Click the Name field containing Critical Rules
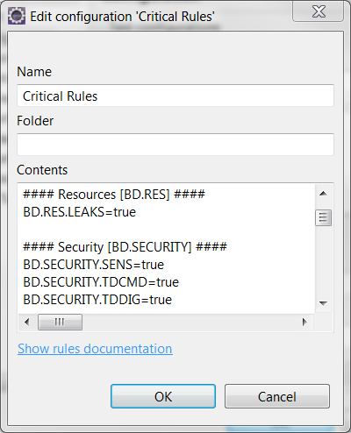Screen dimensions: 351x433 pos(175,96)
